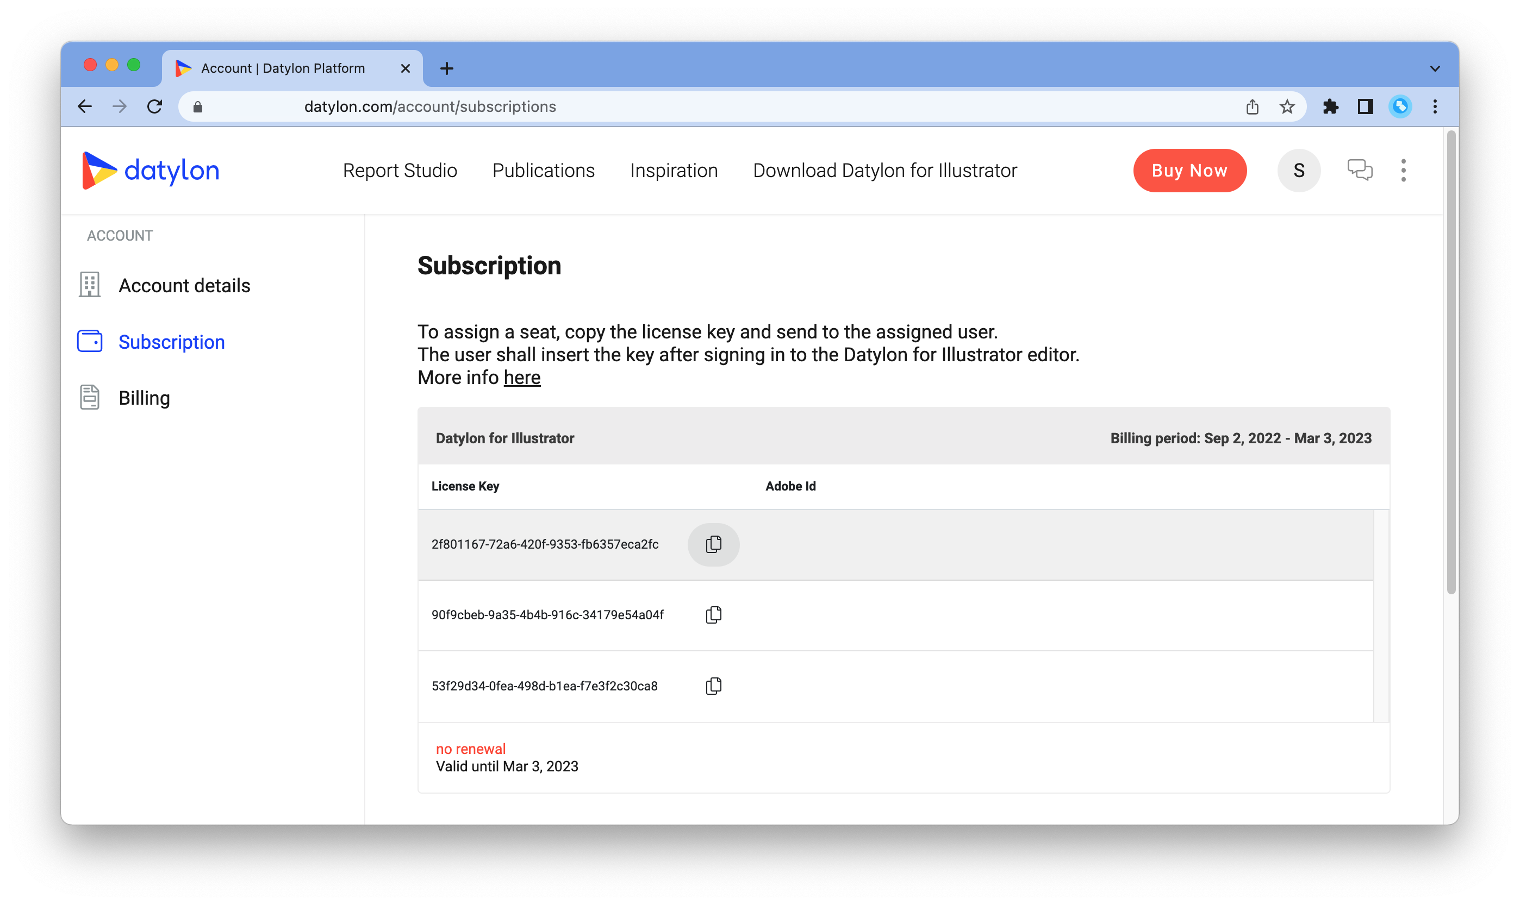
Task: Click the blue browser profile icon
Action: 1400,106
